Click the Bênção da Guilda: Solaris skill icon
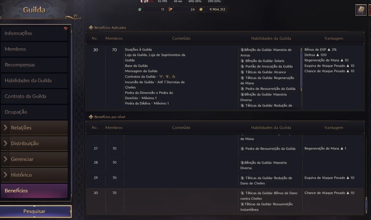This screenshot has height=220, width=371. 242,61
